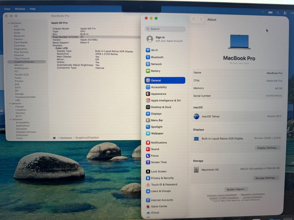Click the Storage Settings... button
Viewport: 294px width, 220px height.
266,178
